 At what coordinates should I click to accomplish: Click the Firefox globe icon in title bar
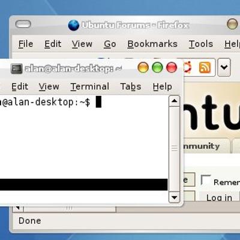point(73,25)
